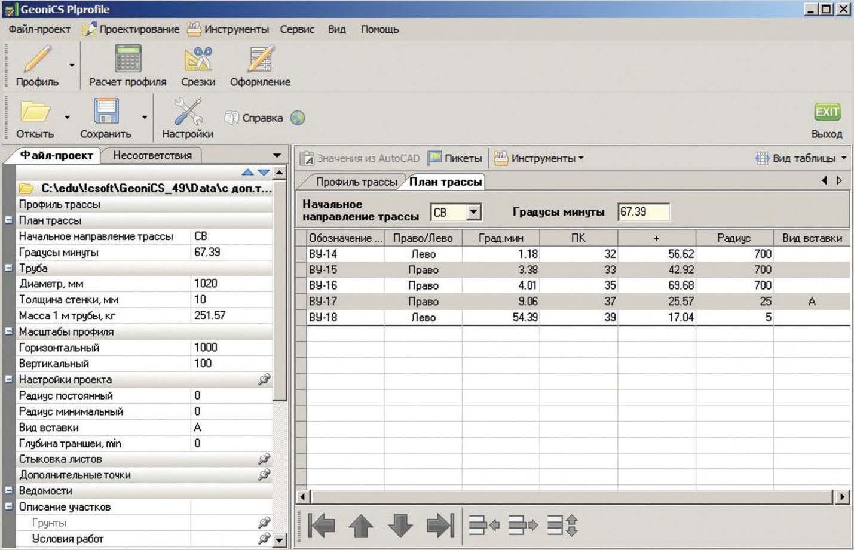Collapse the Труба section

point(9,268)
